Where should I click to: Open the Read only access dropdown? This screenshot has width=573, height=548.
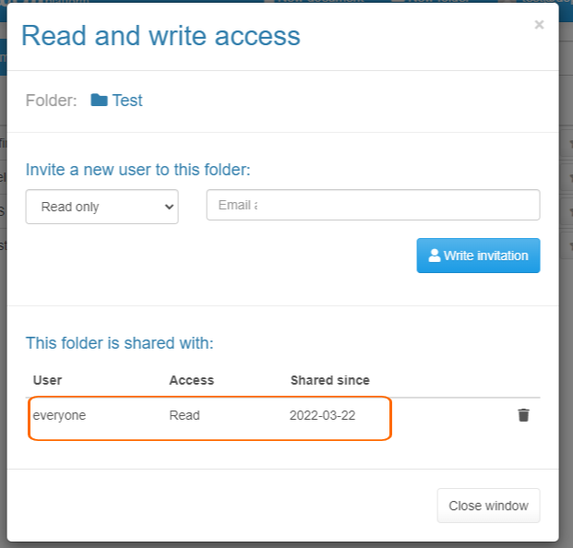[x=101, y=207]
